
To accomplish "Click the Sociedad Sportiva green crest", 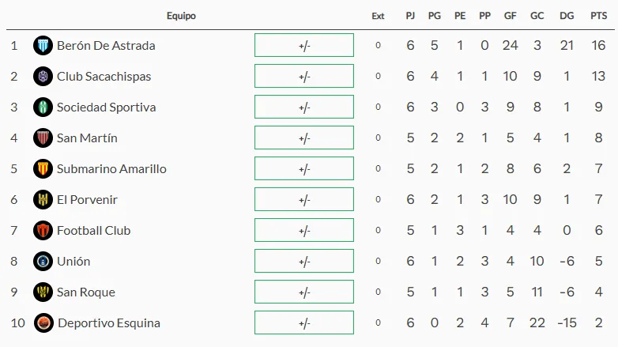I will click(43, 107).
